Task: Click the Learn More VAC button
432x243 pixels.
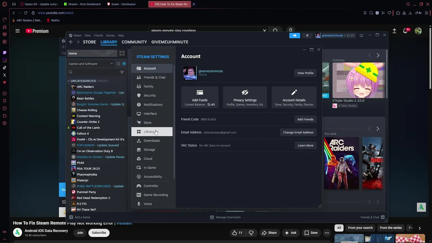Action: click(x=305, y=145)
